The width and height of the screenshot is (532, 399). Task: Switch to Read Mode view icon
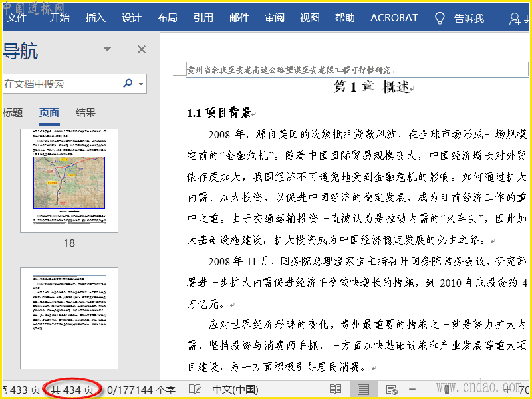coord(336,390)
